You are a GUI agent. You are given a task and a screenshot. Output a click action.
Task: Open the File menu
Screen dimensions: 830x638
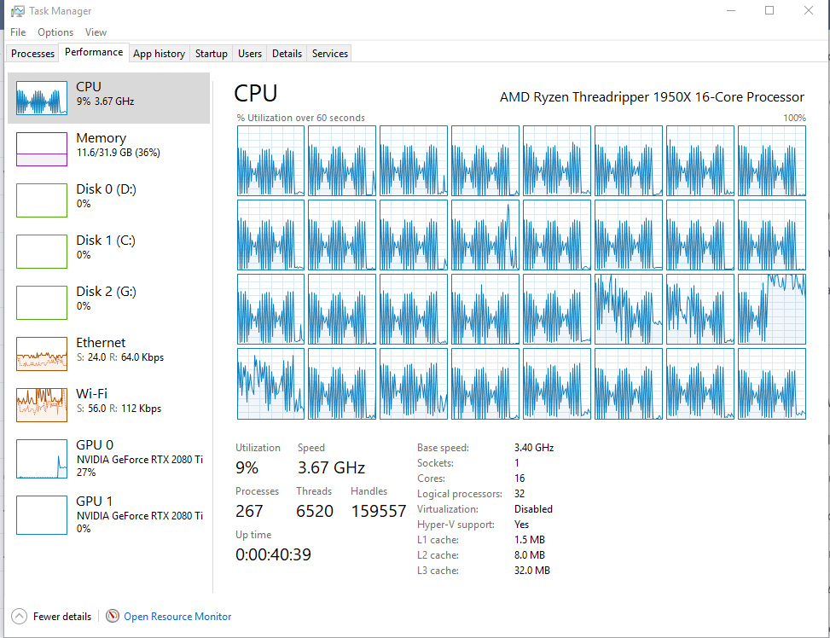coord(18,32)
